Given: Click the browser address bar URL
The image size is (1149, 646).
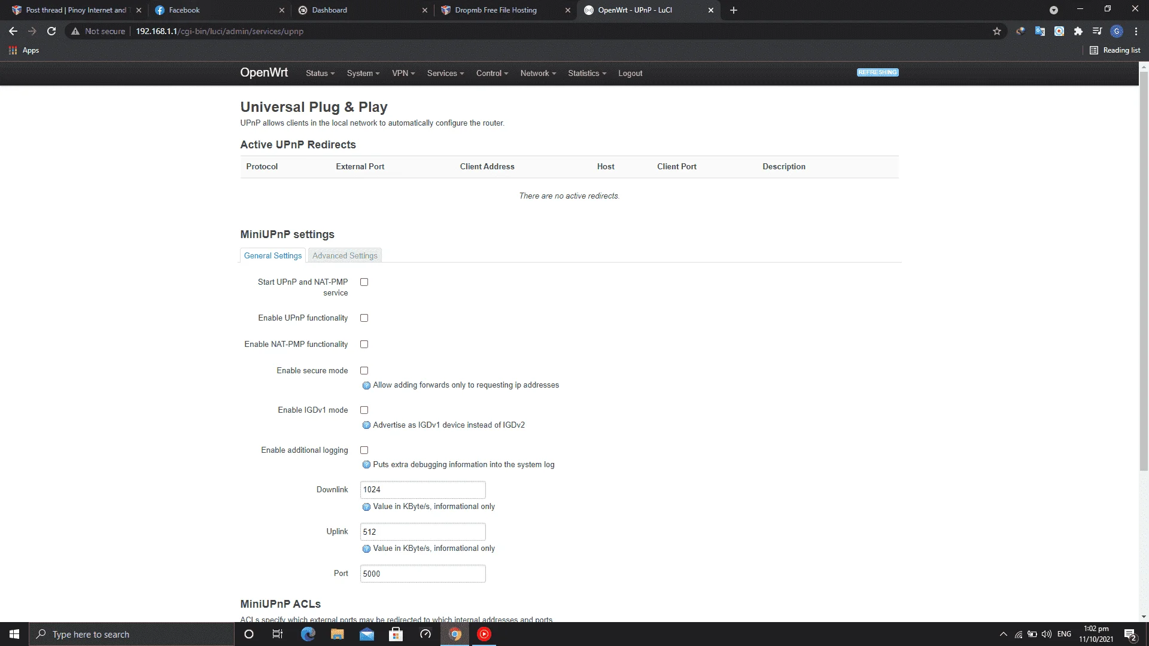Looking at the screenshot, I should pyautogui.click(x=220, y=31).
